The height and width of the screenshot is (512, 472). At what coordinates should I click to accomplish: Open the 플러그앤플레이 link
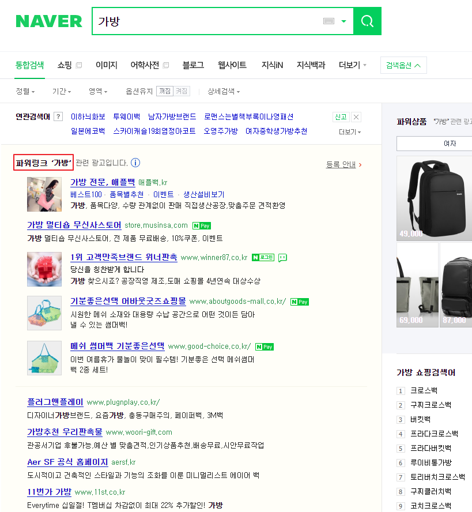coord(55,402)
